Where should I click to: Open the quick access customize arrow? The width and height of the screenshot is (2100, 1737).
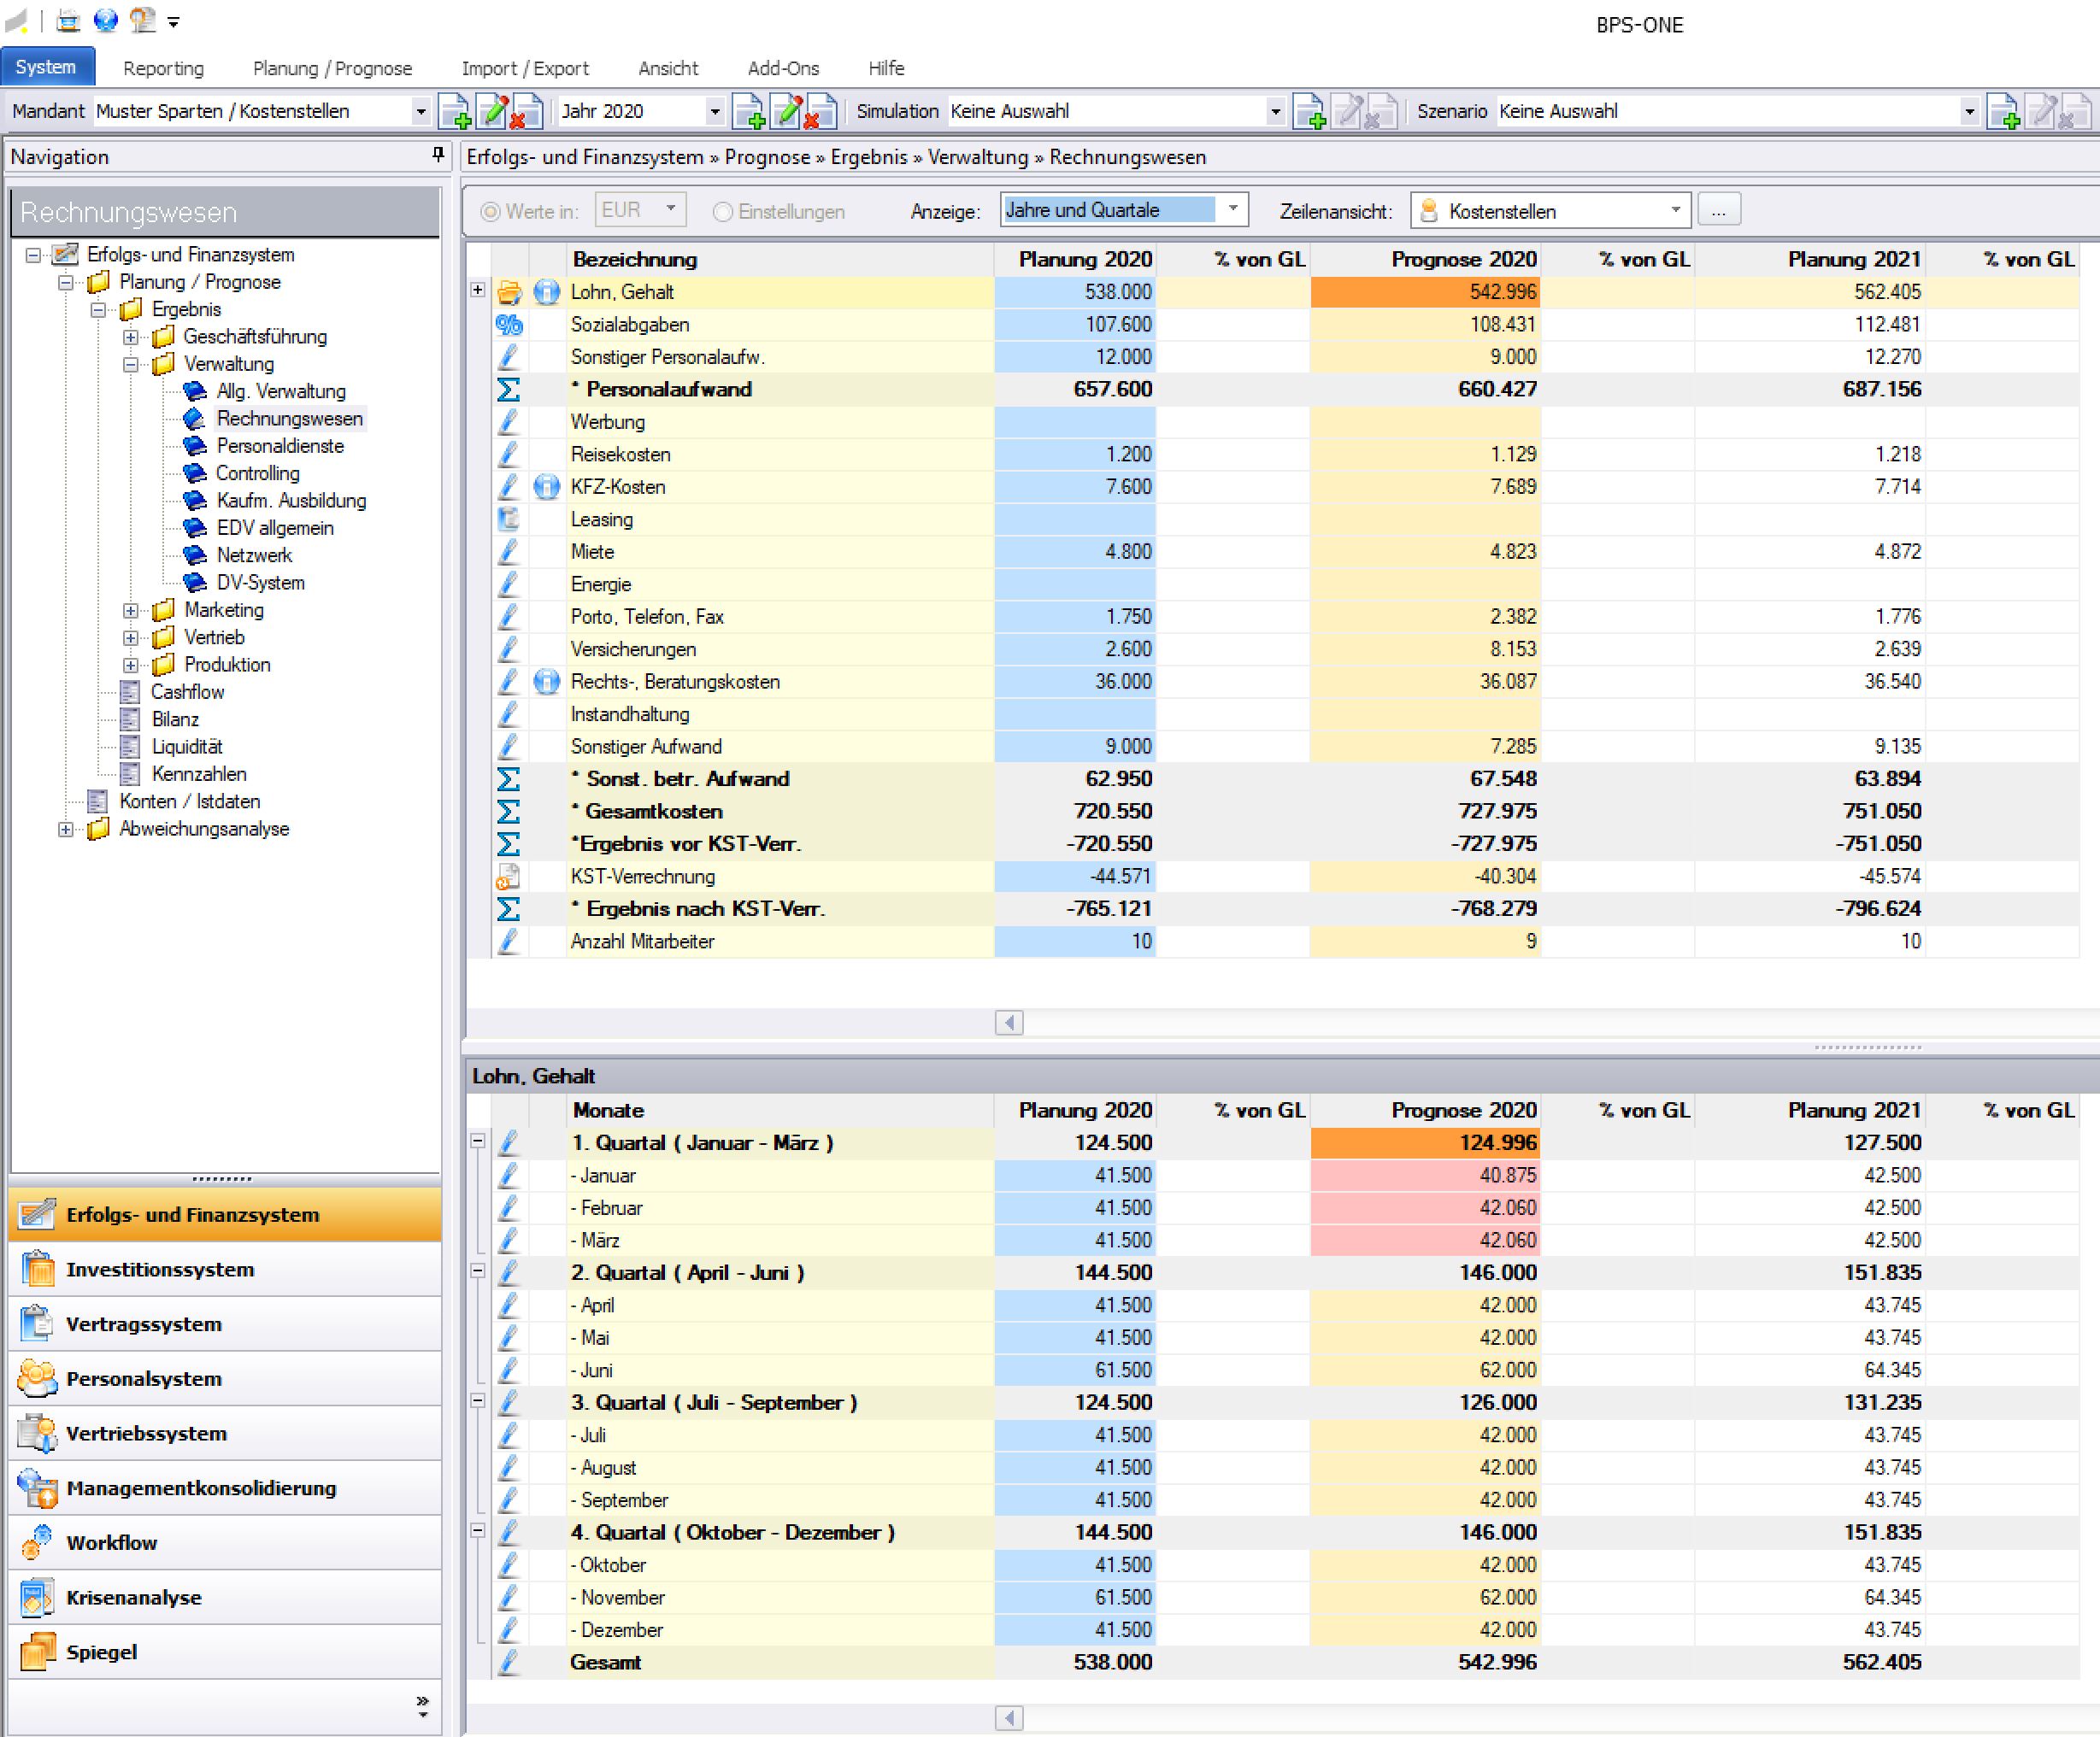[x=174, y=22]
